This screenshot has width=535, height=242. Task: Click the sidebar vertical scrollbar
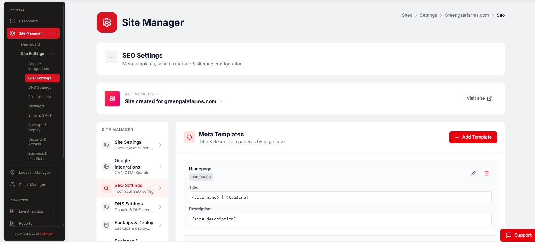pos(64,82)
